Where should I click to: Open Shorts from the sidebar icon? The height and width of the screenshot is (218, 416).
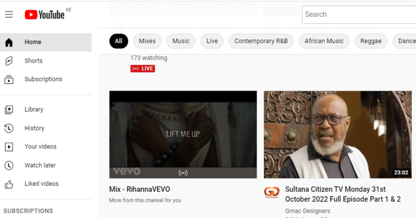click(9, 60)
